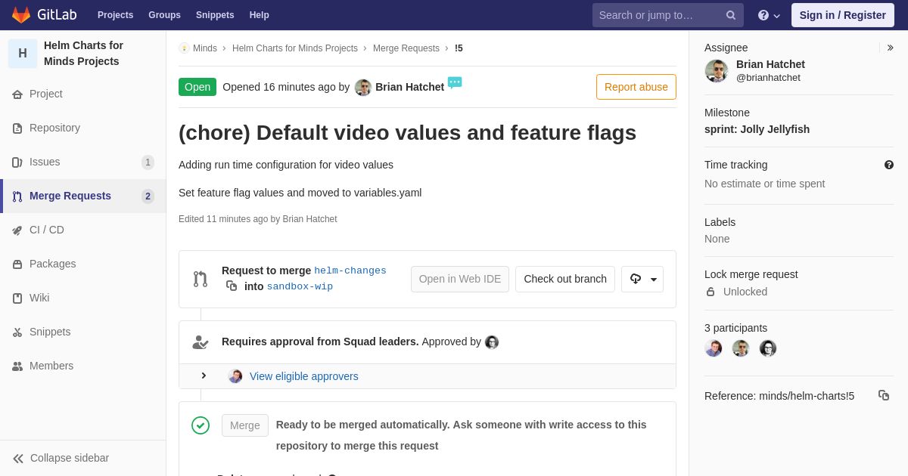Click the Merge button
Screen dimensions: 908x476
(x=245, y=425)
